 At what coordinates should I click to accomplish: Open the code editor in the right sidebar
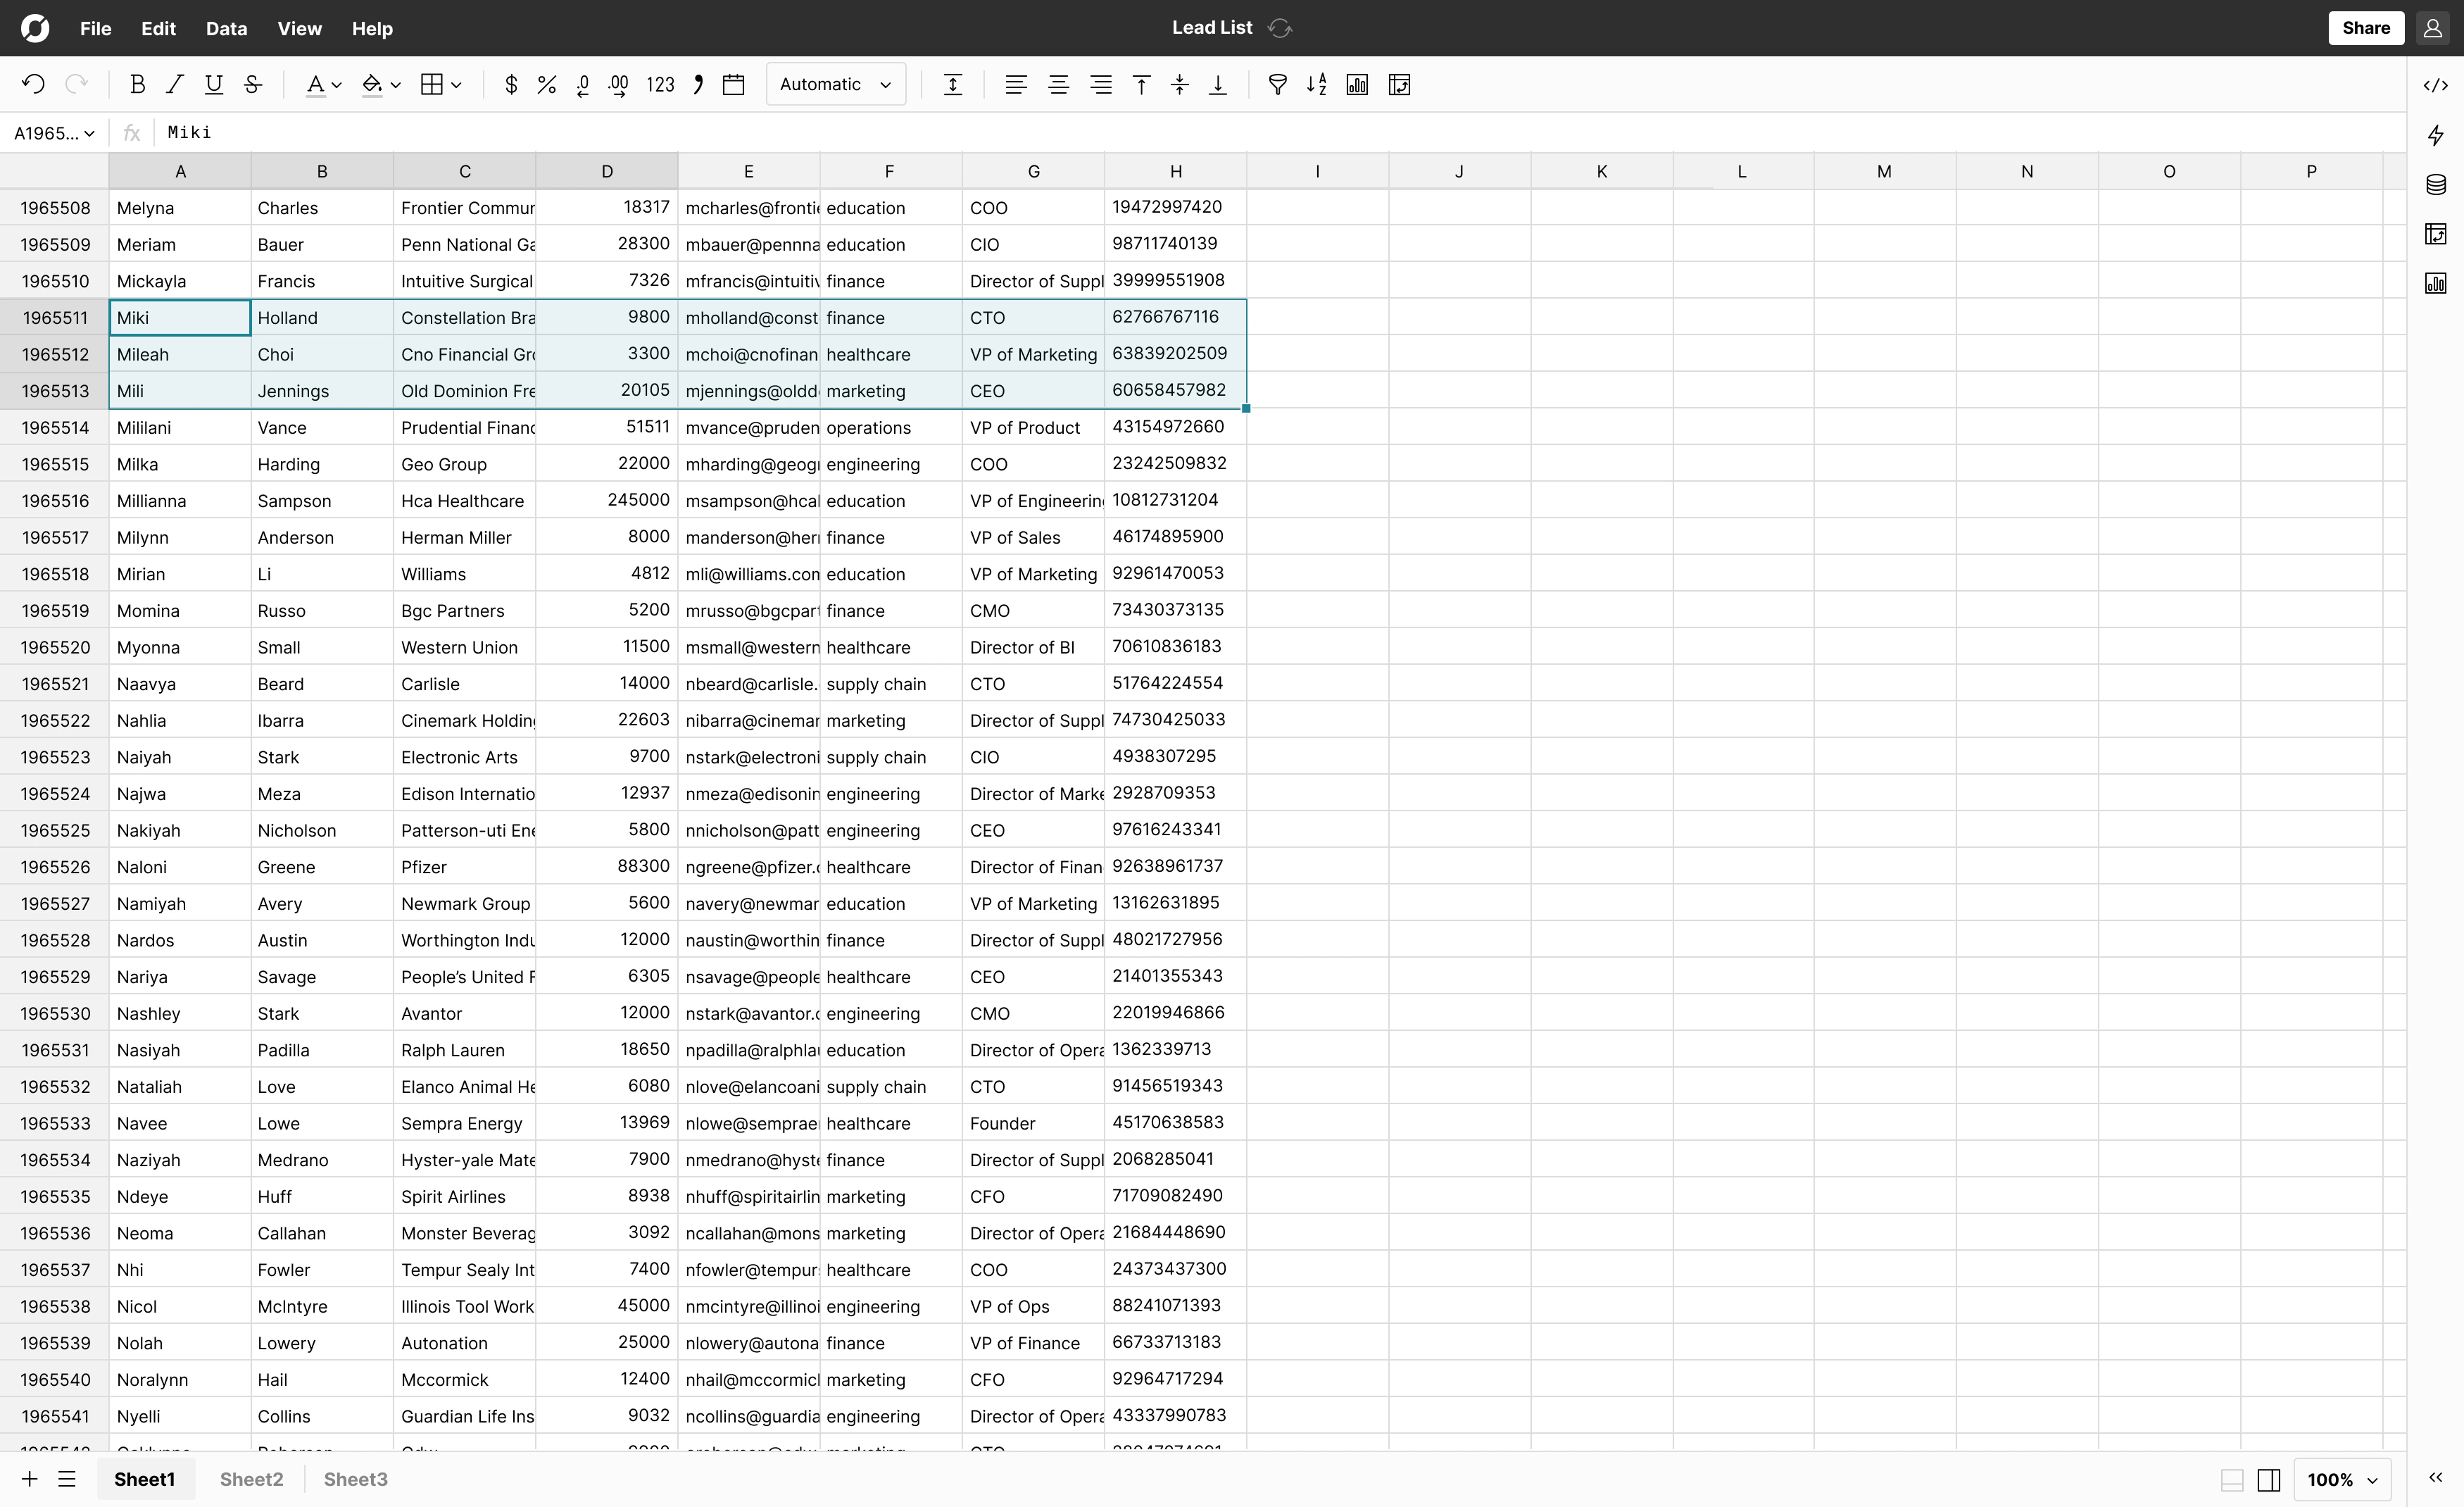[2436, 84]
